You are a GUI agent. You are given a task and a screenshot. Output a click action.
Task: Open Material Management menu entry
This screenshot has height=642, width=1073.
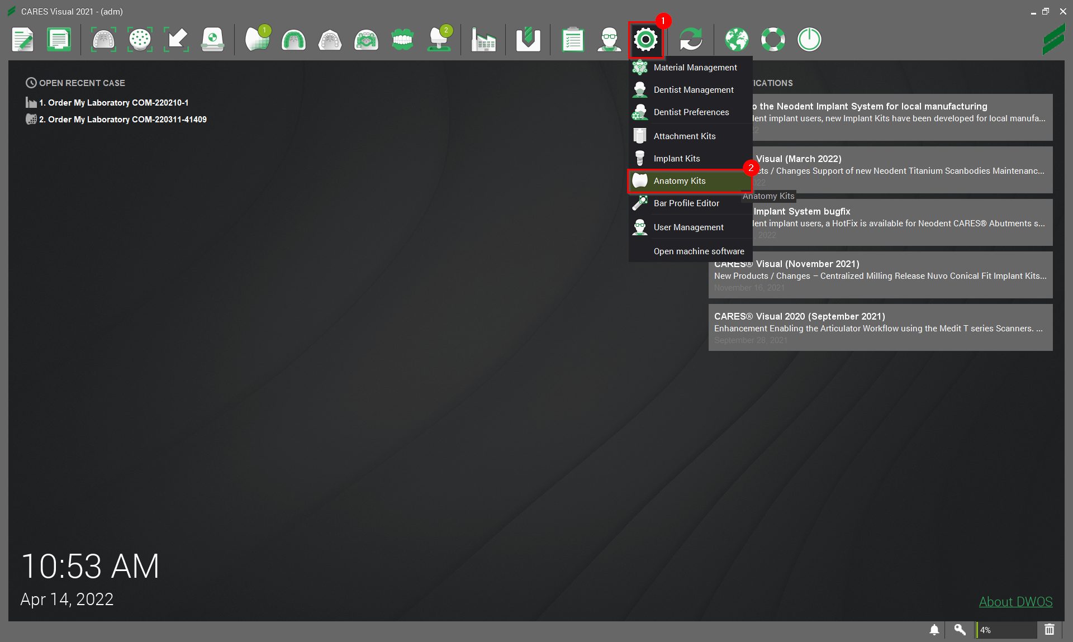[x=695, y=68]
